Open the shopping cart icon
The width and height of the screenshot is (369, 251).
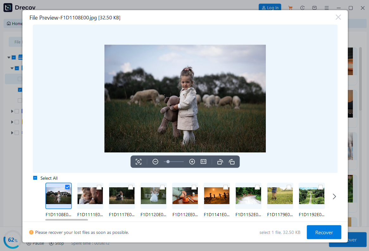click(290, 8)
